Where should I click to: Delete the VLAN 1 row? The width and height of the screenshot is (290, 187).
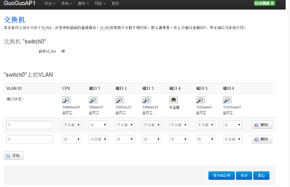tap(262, 125)
